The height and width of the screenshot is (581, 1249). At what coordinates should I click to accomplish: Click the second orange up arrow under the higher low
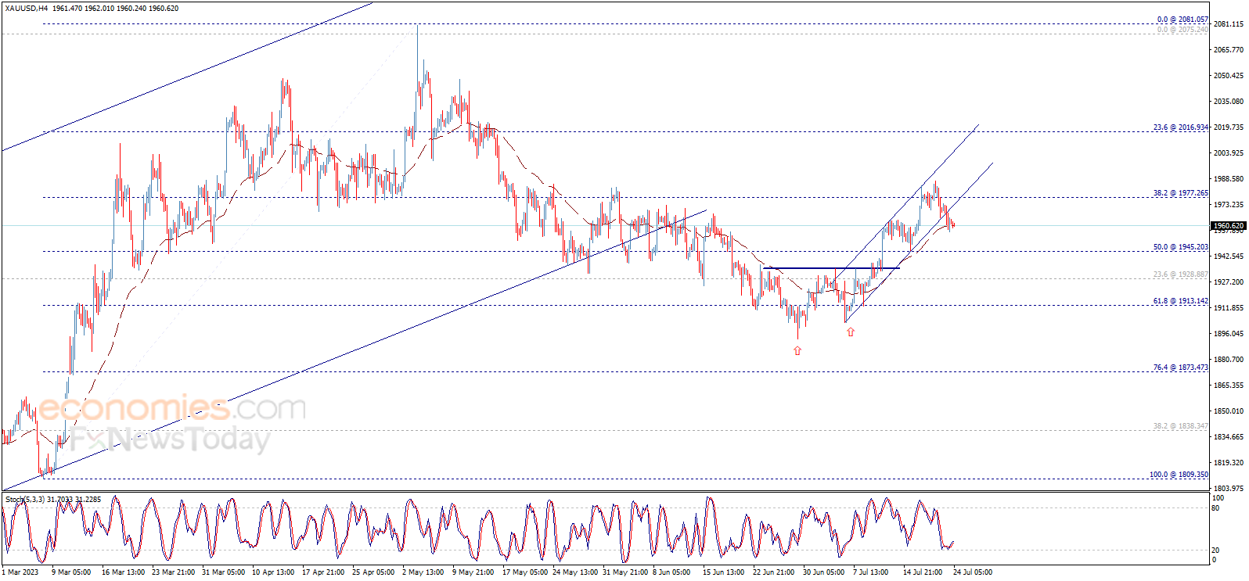click(x=851, y=332)
